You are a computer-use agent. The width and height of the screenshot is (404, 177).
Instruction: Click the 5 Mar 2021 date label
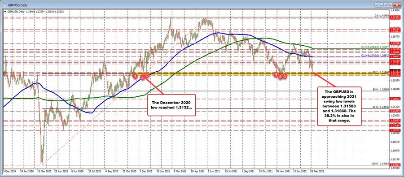pos(180,171)
